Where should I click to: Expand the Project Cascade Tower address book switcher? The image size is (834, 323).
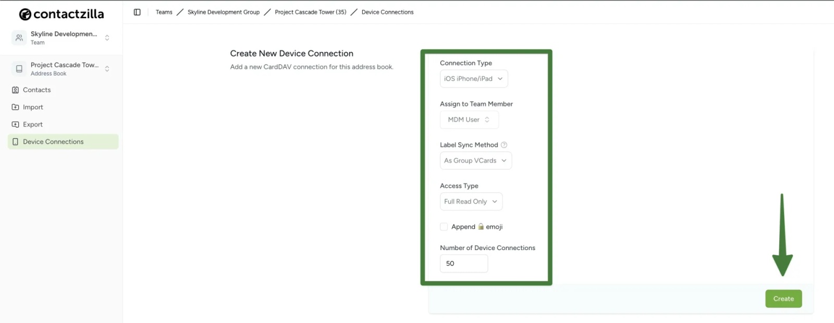point(107,69)
